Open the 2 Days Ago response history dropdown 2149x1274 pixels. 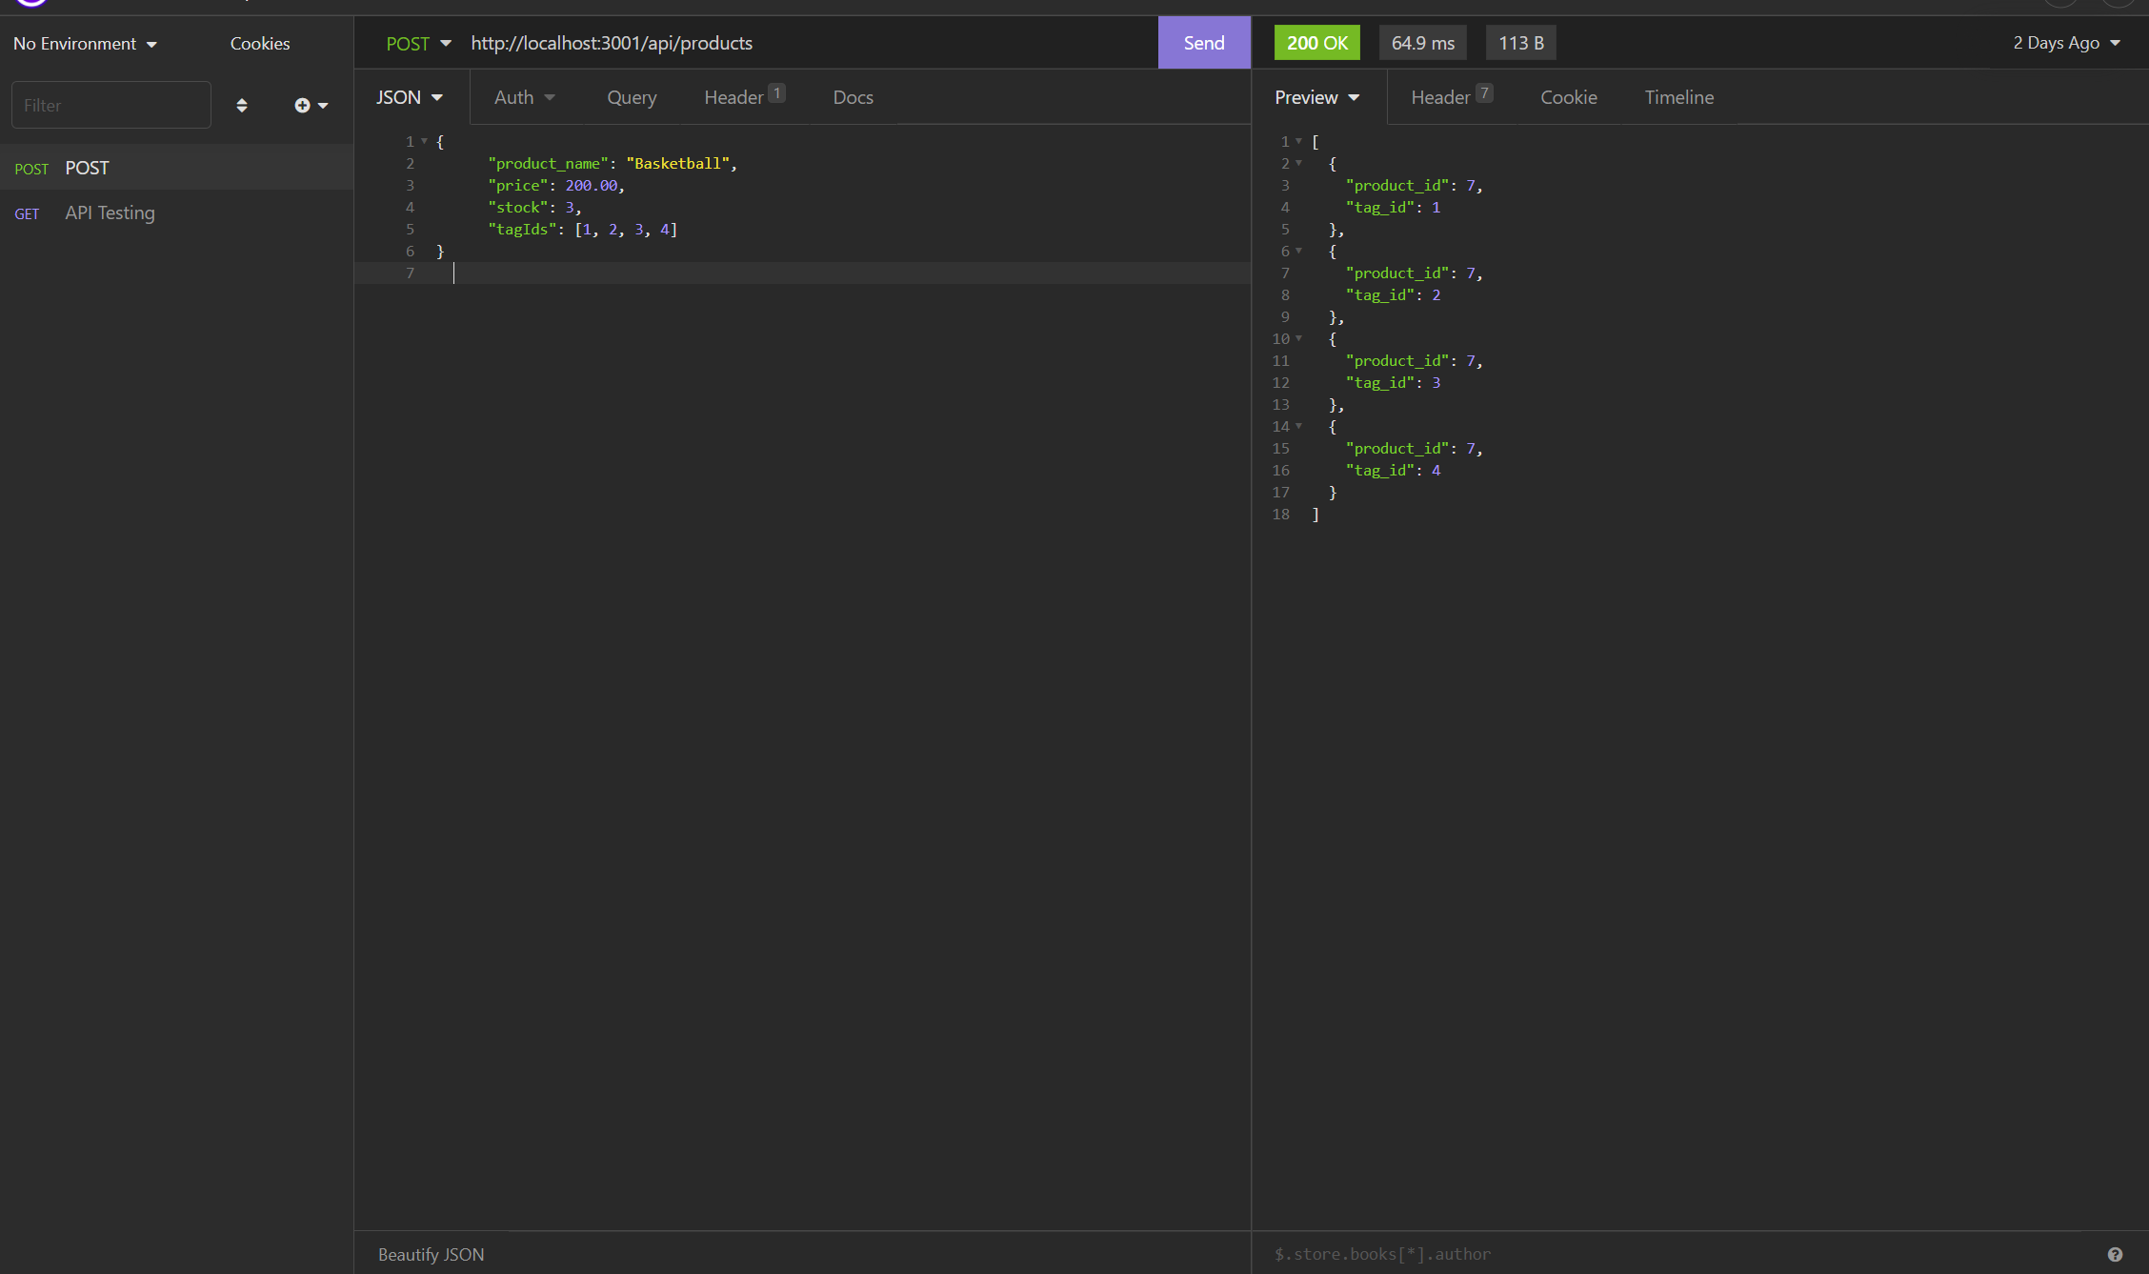2063,43
